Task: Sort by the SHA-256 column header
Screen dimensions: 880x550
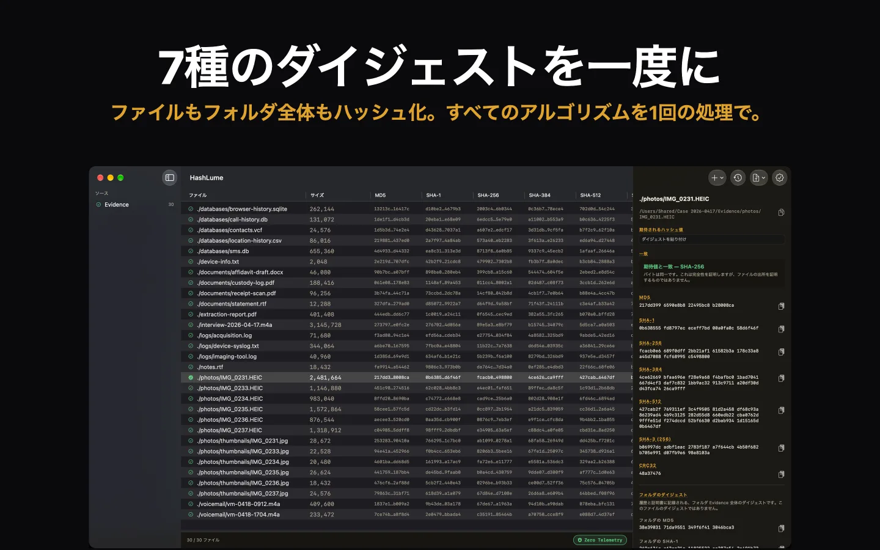Action: (x=488, y=196)
